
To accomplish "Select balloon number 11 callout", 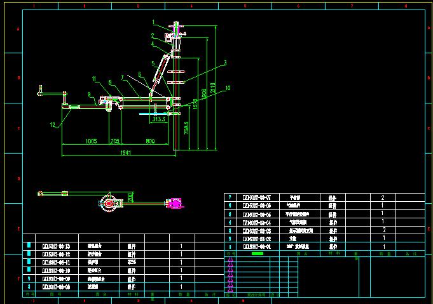I will [x=94, y=79].
